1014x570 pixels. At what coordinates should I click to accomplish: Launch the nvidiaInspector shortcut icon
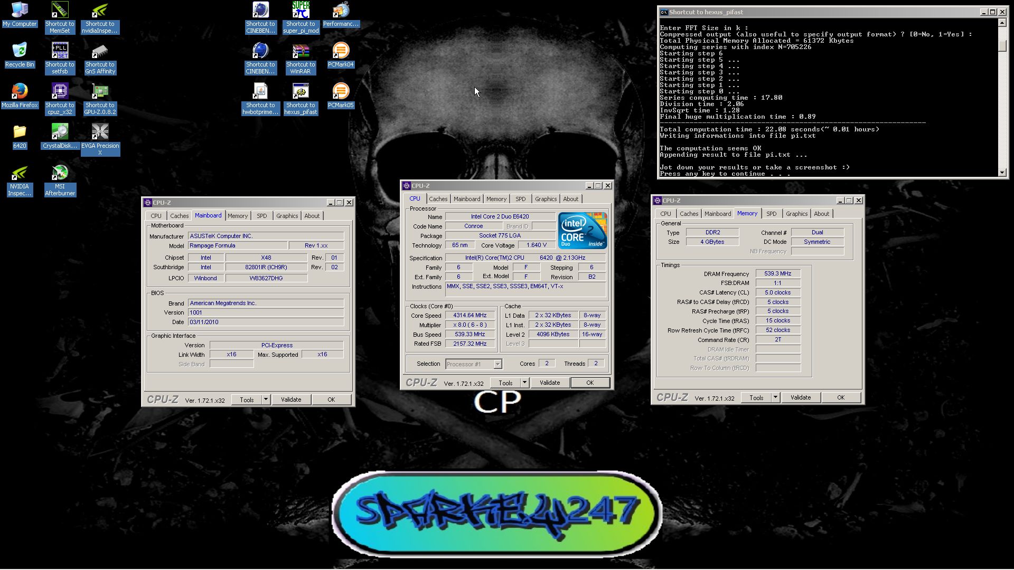[x=100, y=17]
